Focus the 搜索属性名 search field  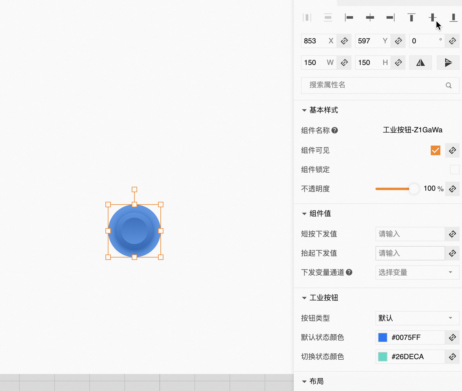click(380, 85)
